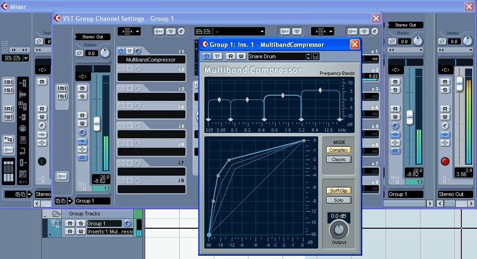The height and width of the screenshot is (259, 477).
Task: Select the lowest frequency band gain handle
Action: click(219, 99)
